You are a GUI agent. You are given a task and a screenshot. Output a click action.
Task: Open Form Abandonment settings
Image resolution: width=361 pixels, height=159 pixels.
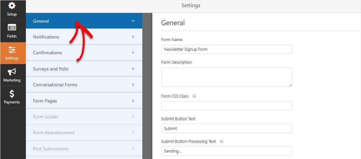tap(54, 132)
